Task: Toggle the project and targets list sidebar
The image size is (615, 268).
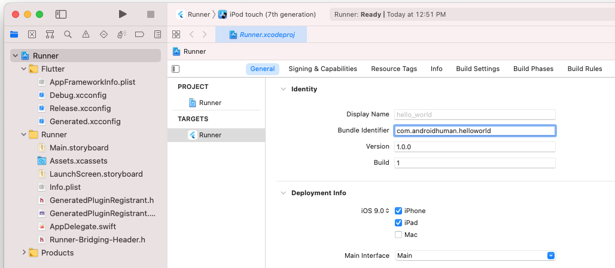Action: point(176,69)
